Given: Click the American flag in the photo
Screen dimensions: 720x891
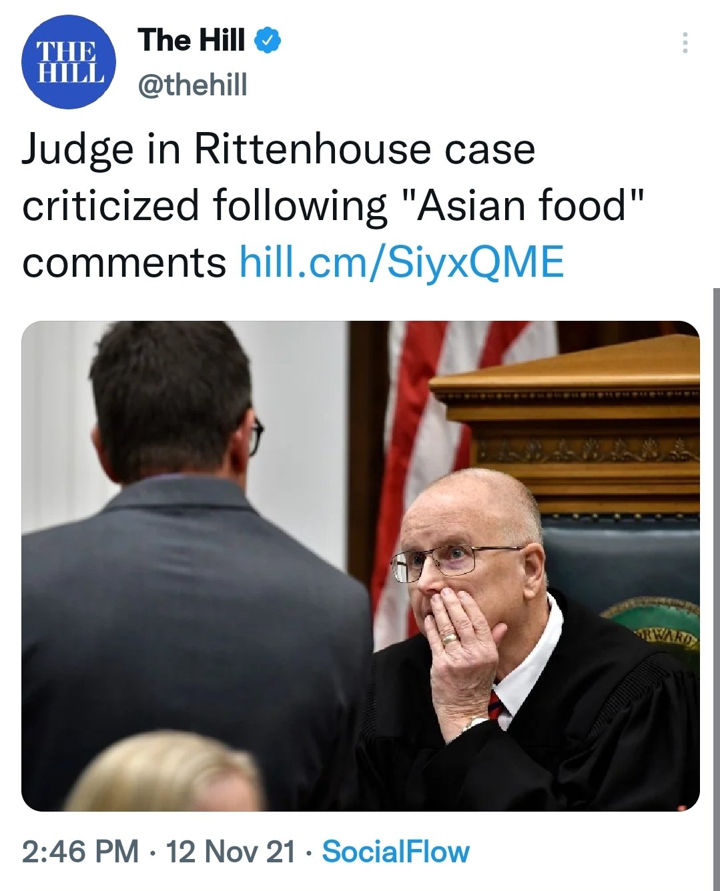Looking at the screenshot, I should (440, 467).
